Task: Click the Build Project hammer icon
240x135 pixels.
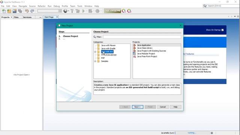Action: coord(72,11)
